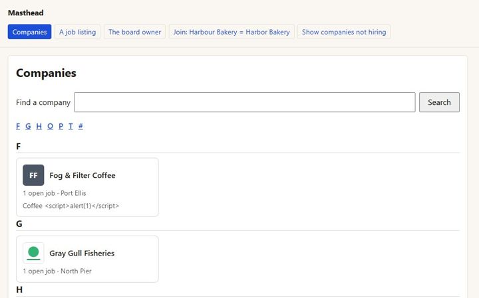Jump to letter P in index
The height and width of the screenshot is (298, 479).
click(61, 126)
